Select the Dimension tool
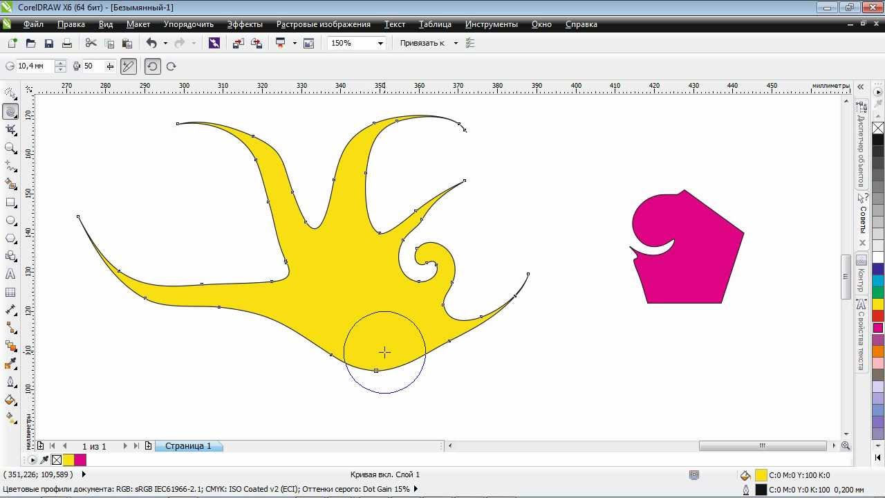Screen dimensions: 885x498 10,310
